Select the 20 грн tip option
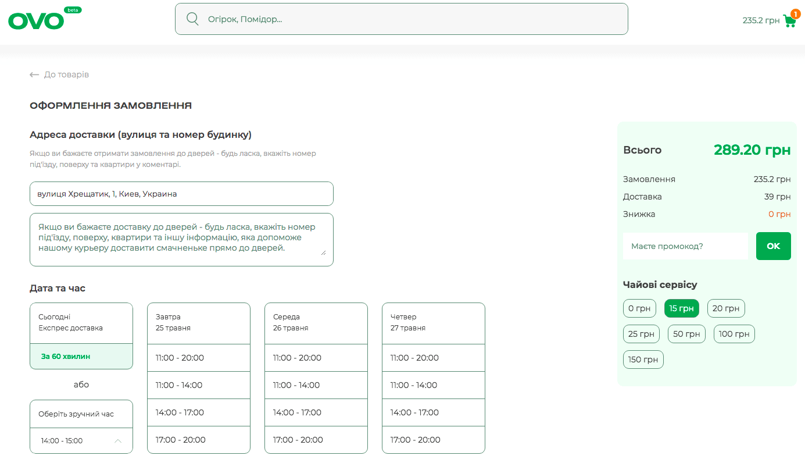 (x=726, y=308)
